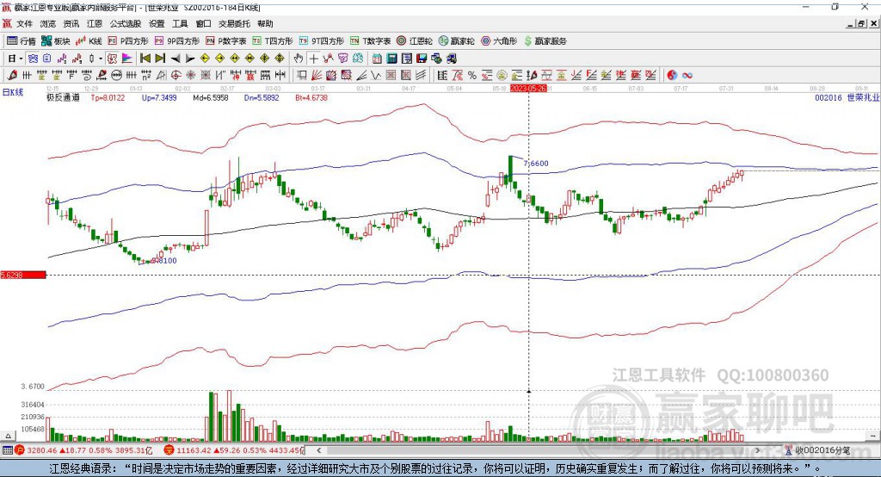Select the Gann fan lines tool

(x=317, y=75)
